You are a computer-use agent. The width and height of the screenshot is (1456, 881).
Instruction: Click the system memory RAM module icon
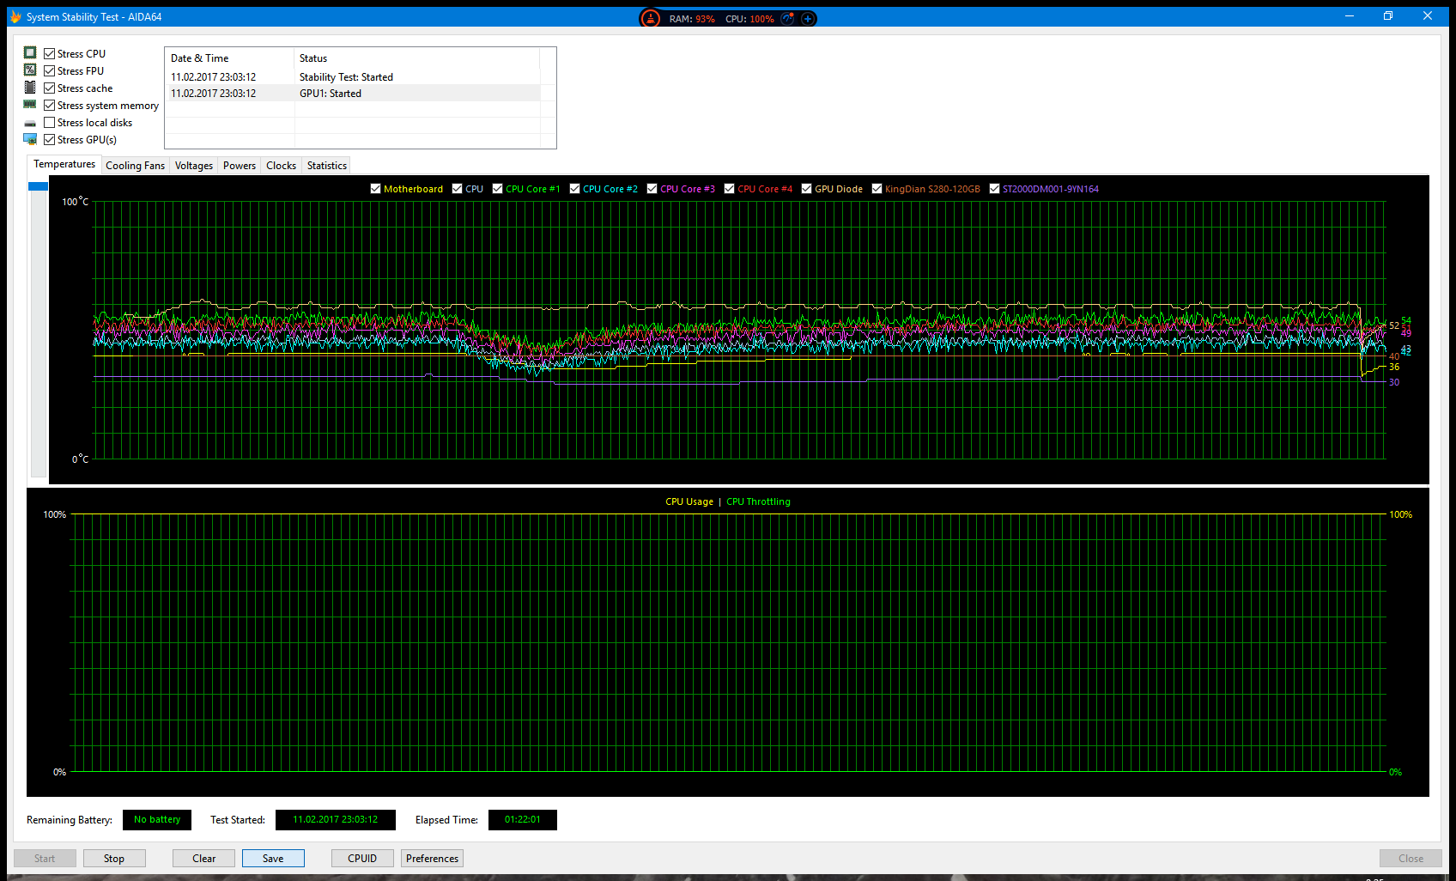(30, 105)
